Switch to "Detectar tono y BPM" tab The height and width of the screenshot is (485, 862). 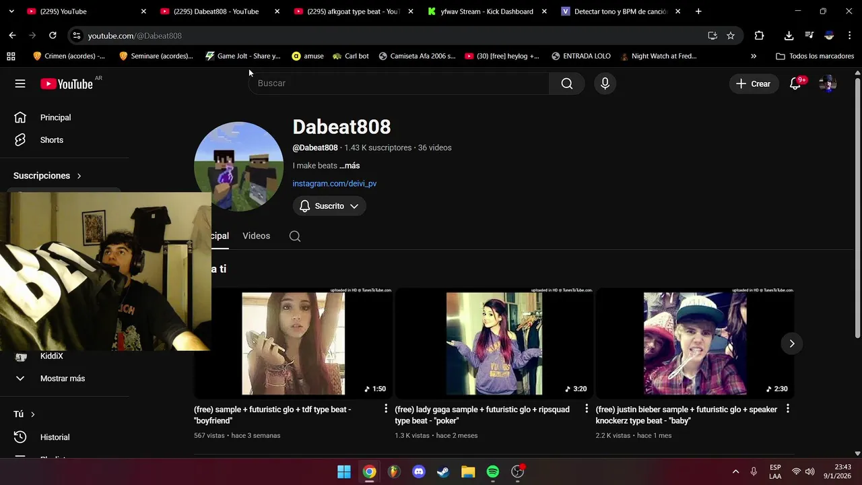[x=620, y=11]
